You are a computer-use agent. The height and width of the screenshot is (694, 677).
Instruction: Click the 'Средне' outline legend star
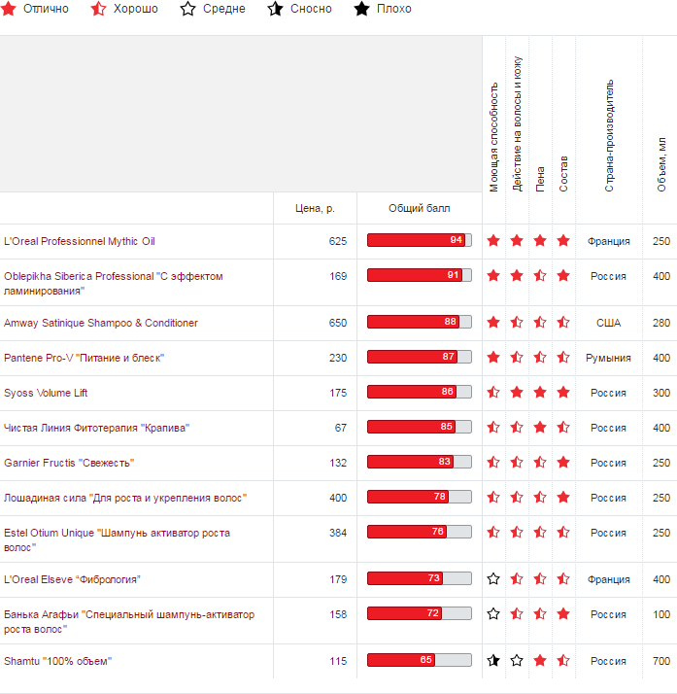(187, 9)
